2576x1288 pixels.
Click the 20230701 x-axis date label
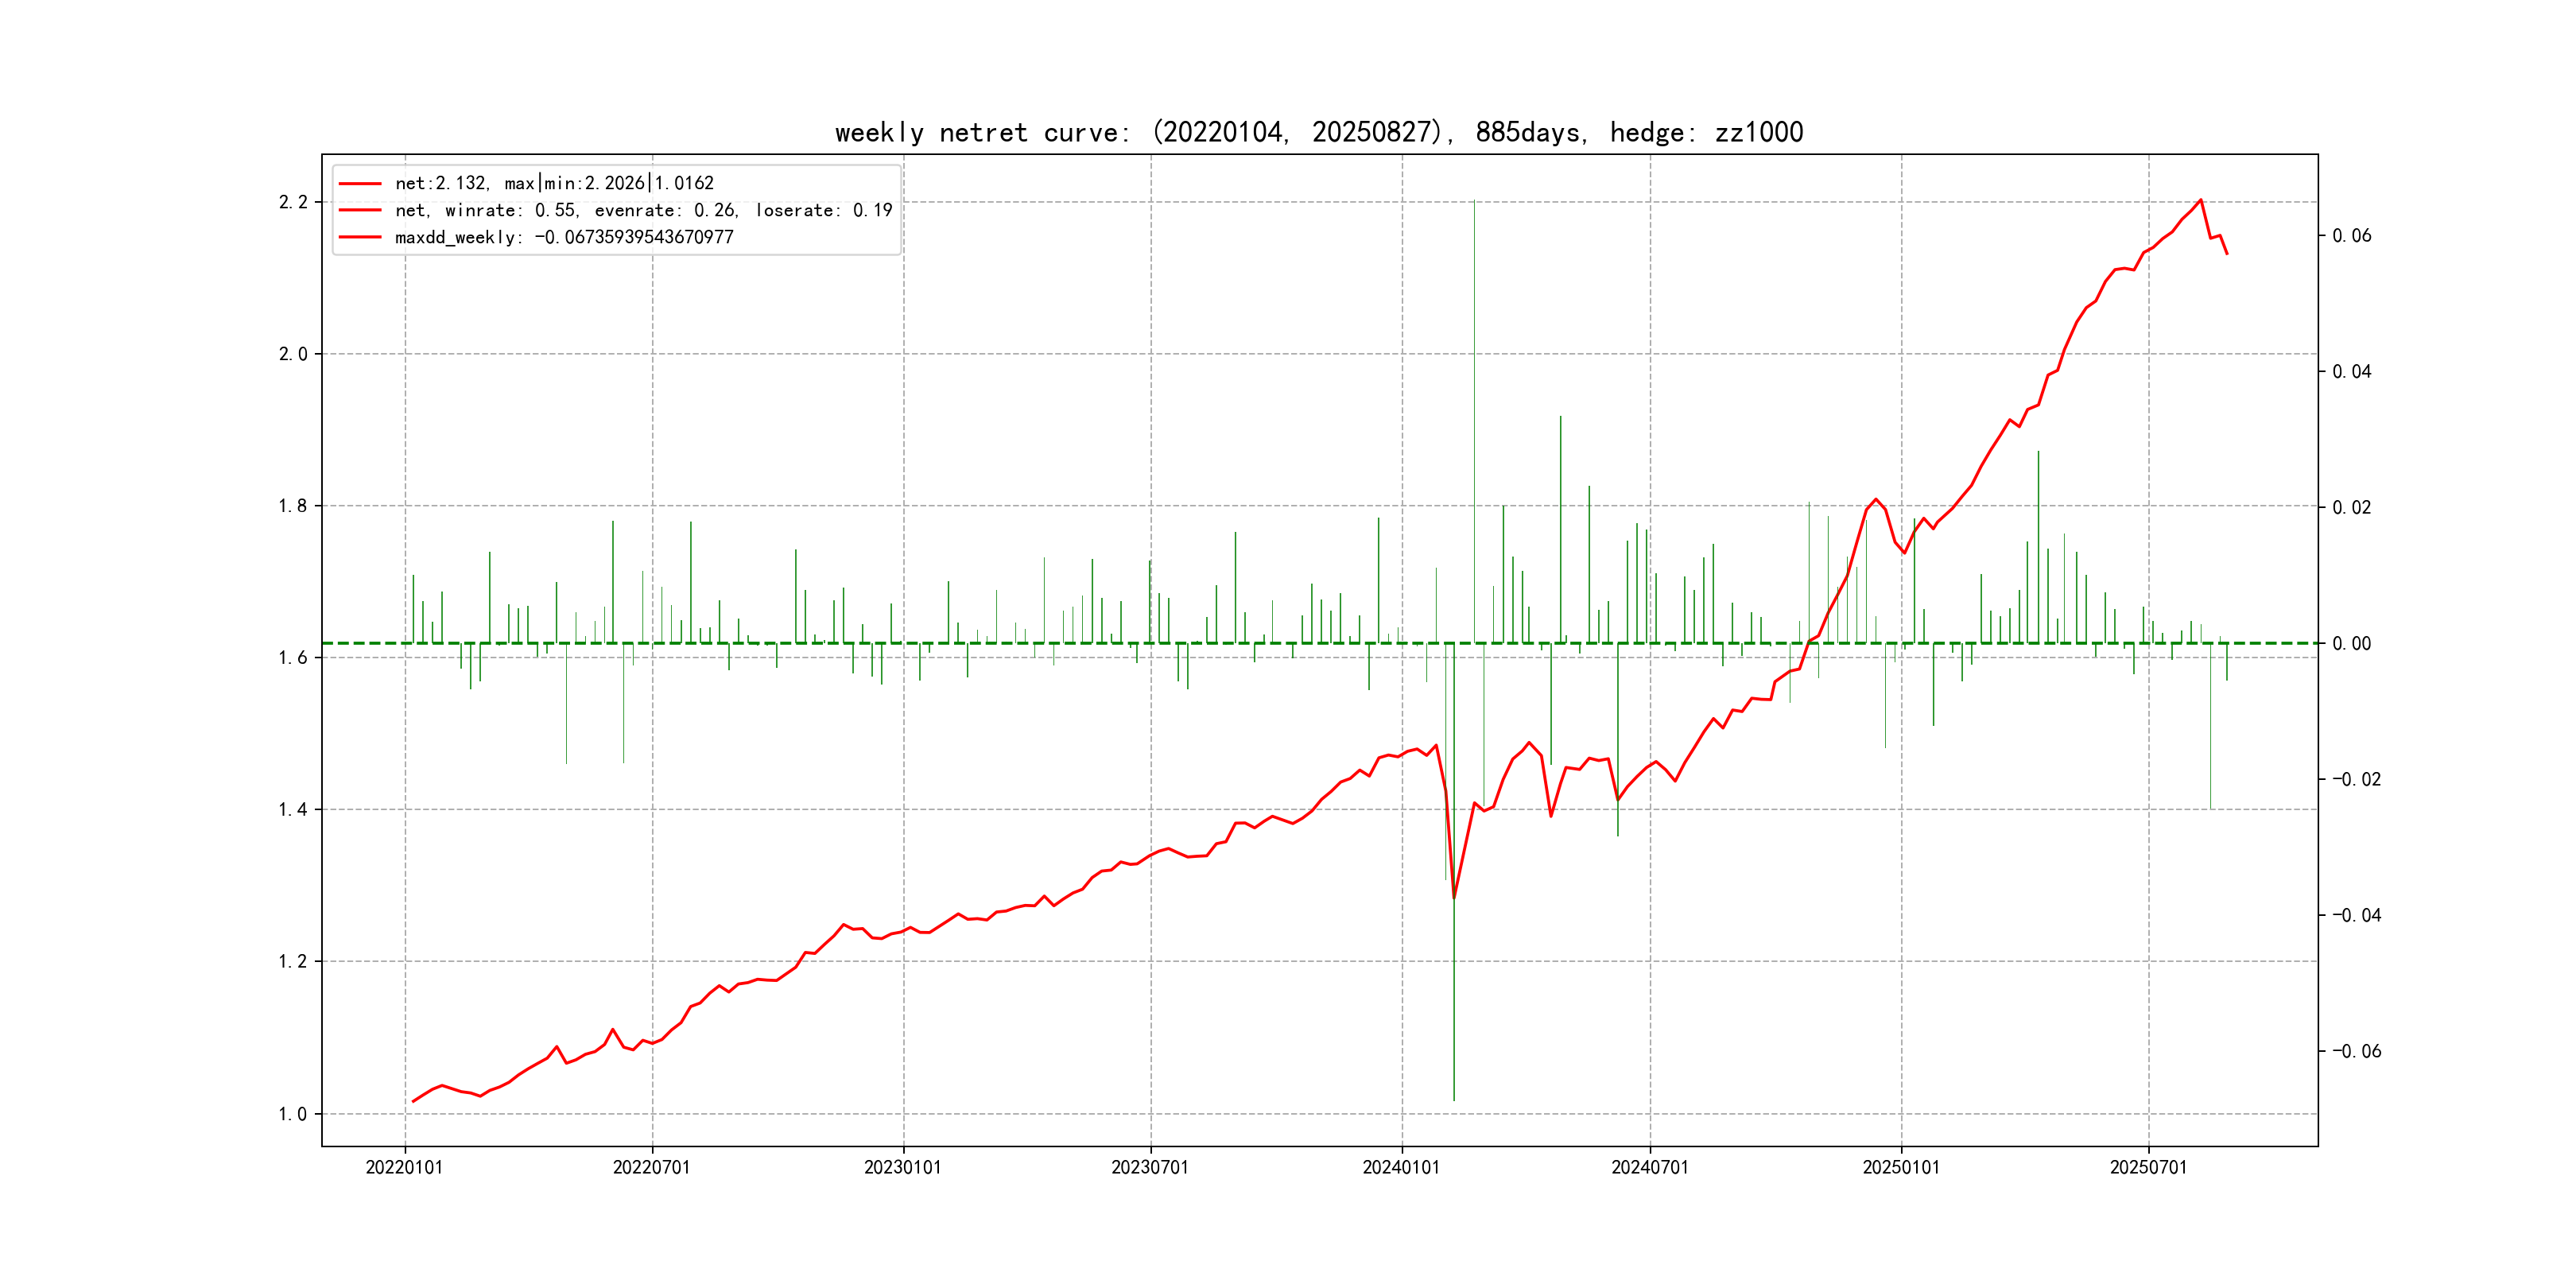pos(1150,1168)
